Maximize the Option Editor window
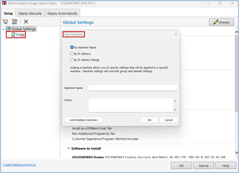239x173 pixels. [220, 3]
